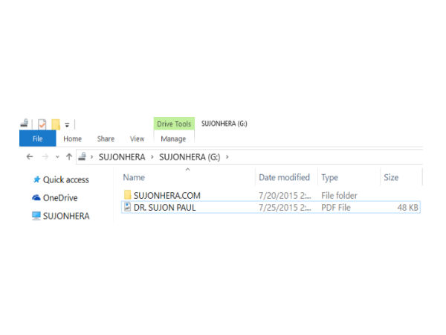Screen dimensions: 446x335
Task: Click the DR. SUJON PAUL PDF icon
Action: tap(127, 207)
